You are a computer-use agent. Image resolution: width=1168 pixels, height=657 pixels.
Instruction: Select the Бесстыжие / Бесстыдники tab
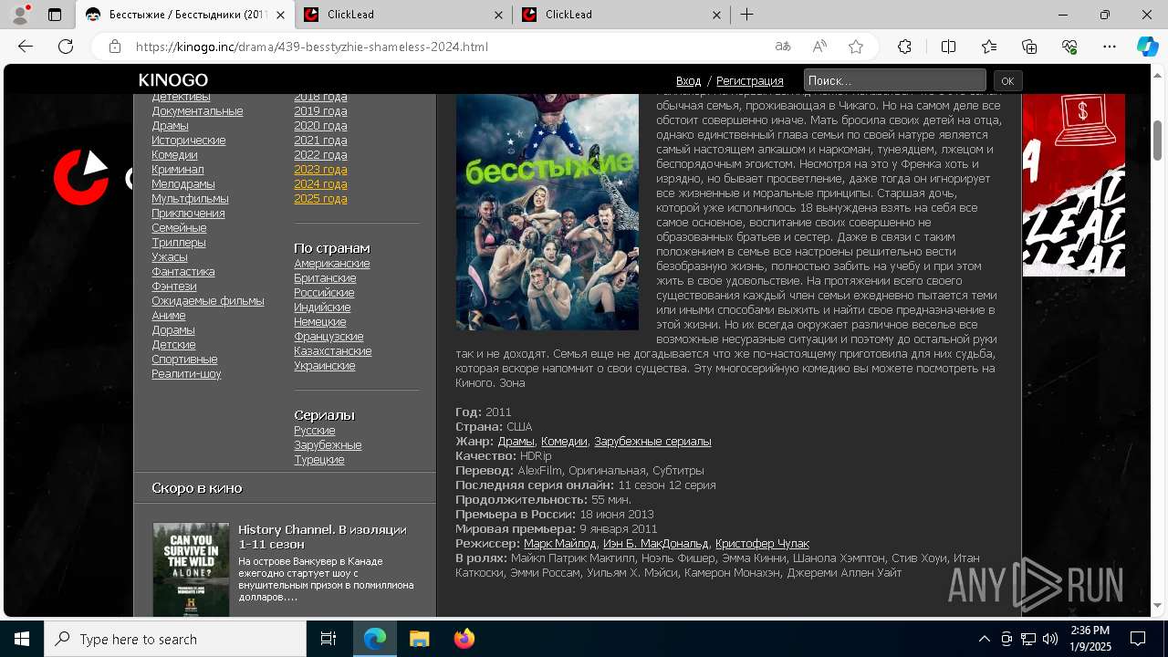click(x=185, y=15)
